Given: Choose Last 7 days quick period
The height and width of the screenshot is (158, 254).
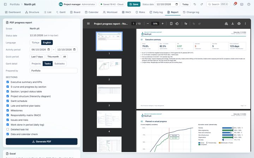Looking at the screenshot, I should [37, 57].
